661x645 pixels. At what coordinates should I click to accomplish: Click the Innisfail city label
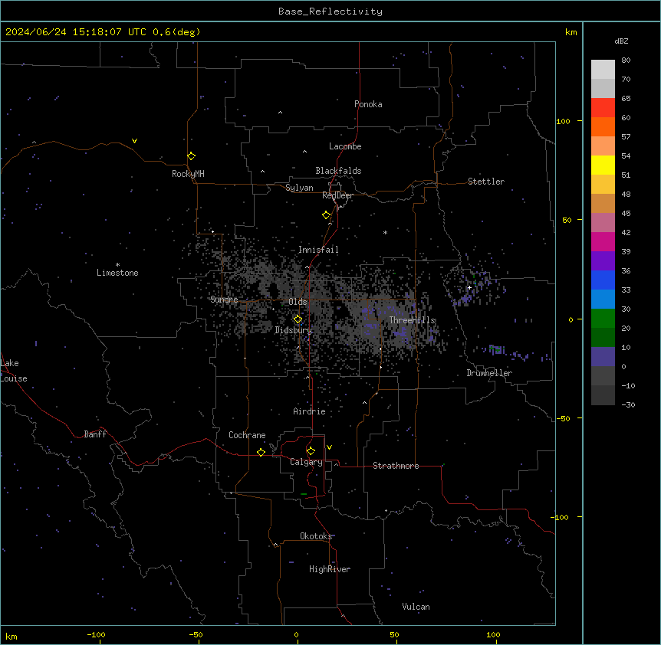[318, 250]
